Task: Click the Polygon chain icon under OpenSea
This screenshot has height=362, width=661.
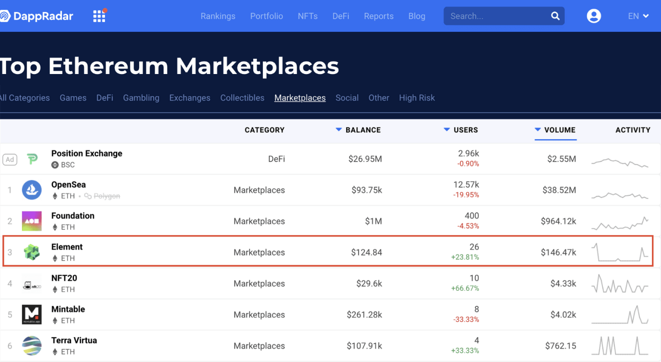Action: point(88,196)
